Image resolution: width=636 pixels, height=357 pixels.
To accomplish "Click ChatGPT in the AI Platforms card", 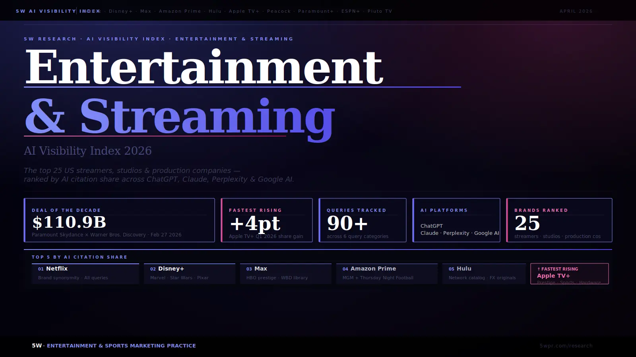I will click(432, 226).
